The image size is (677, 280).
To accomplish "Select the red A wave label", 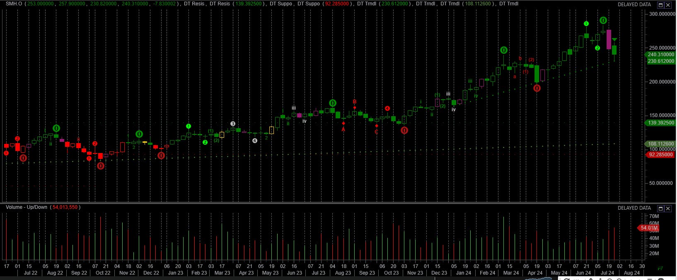I will tap(343, 129).
